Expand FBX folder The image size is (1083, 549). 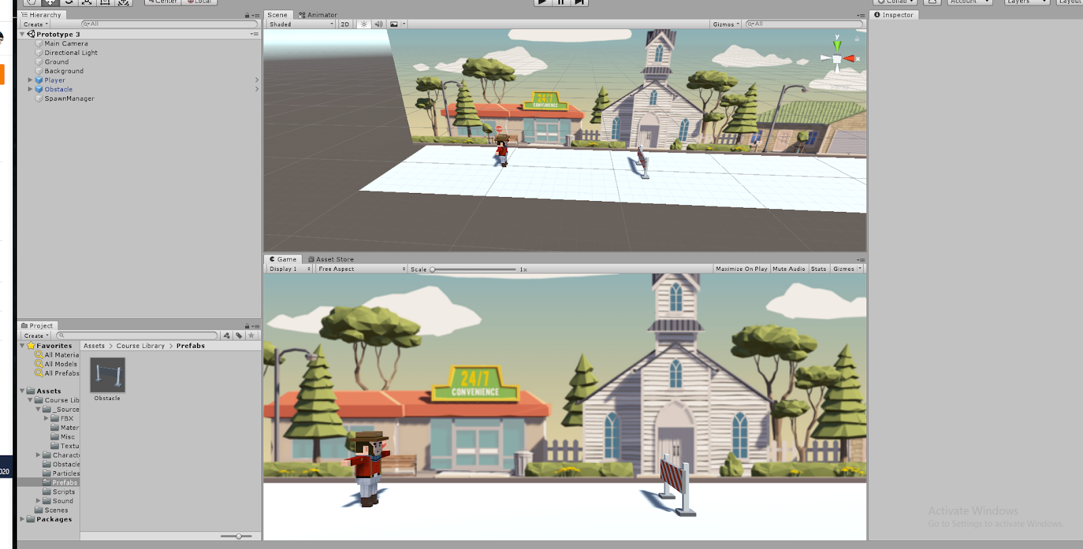tap(46, 418)
